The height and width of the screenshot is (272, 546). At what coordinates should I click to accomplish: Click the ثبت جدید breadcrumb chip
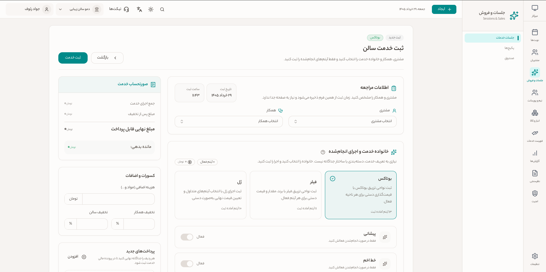tap(395, 37)
